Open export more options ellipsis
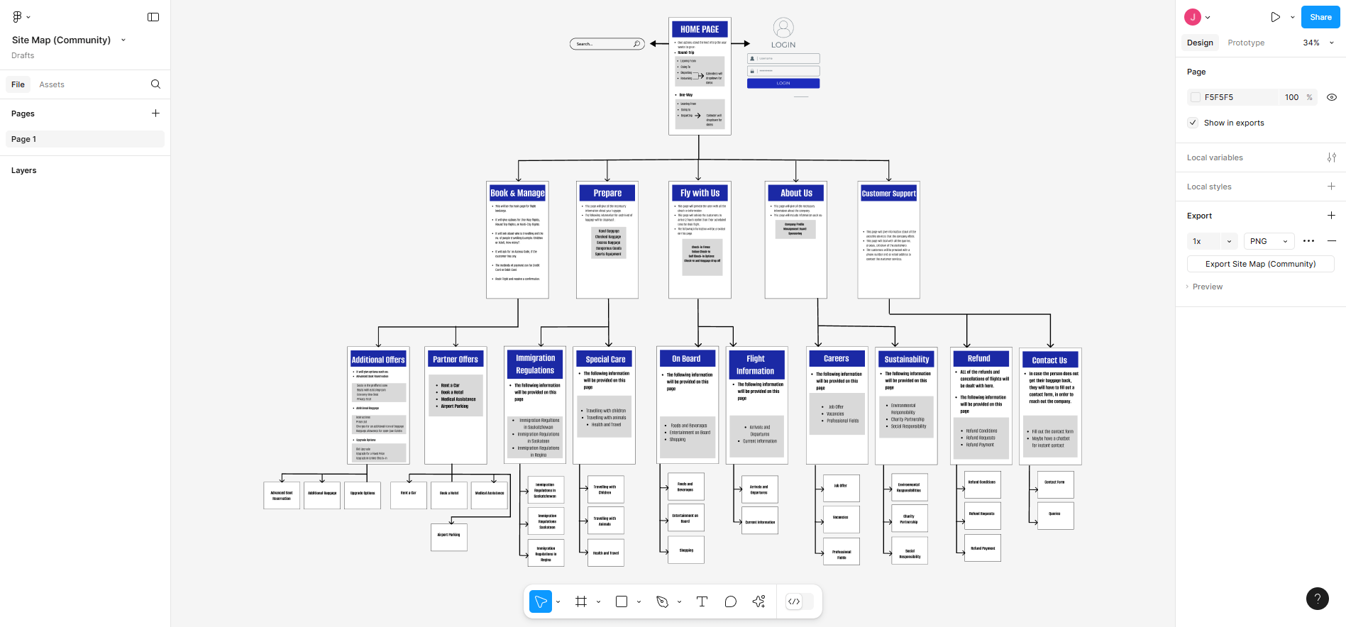The height and width of the screenshot is (627, 1346). pos(1309,241)
